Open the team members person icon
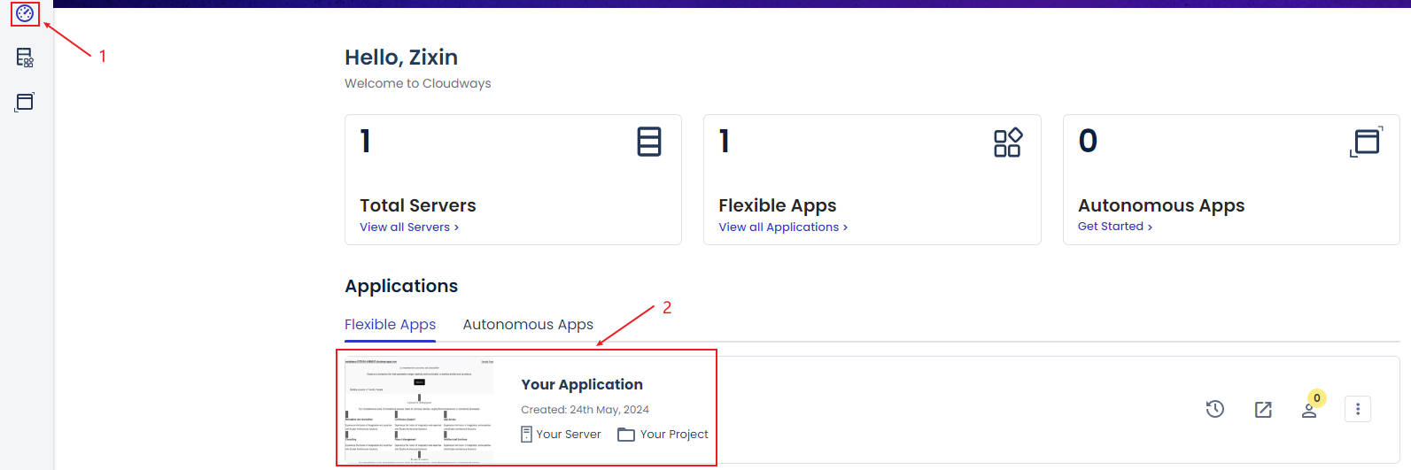The width and height of the screenshot is (1411, 470). 1309,411
